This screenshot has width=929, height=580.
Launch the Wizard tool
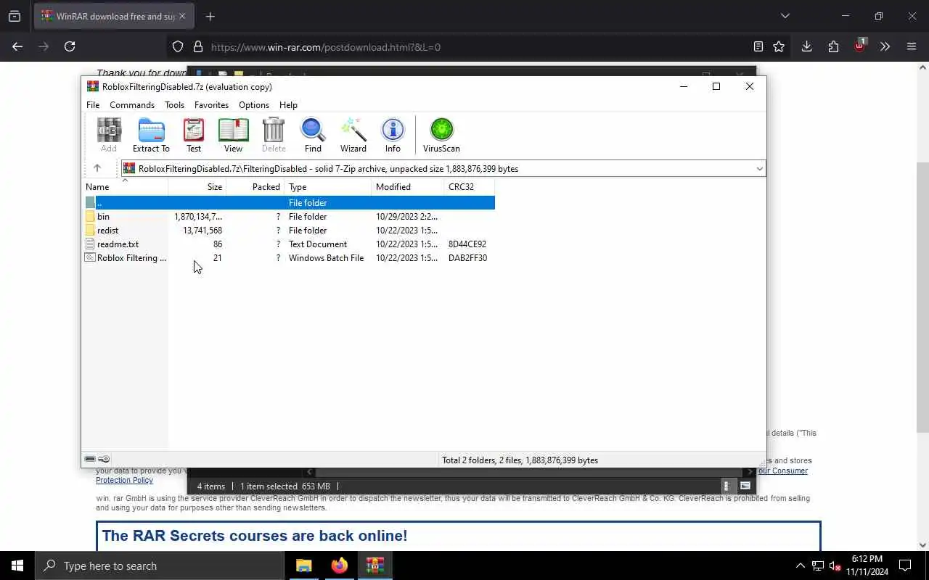point(353,136)
